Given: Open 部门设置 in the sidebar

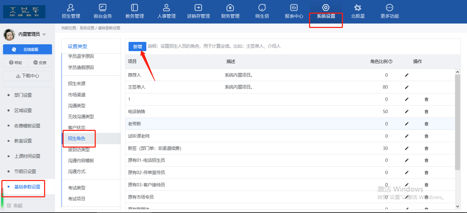Looking at the screenshot, I should (23, 95).
